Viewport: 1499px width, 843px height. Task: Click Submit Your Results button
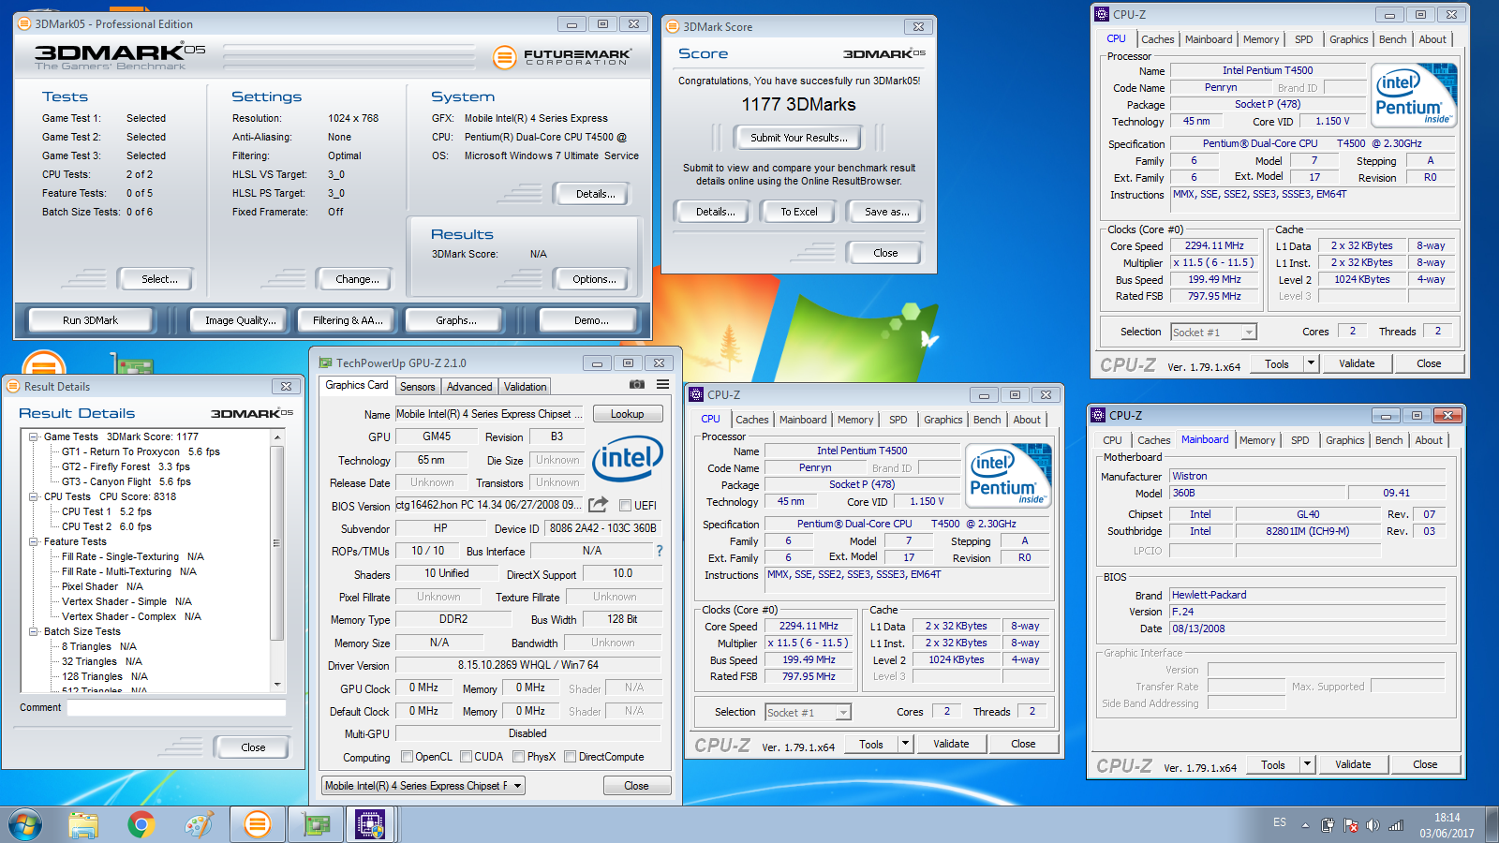tap(799, 138)
